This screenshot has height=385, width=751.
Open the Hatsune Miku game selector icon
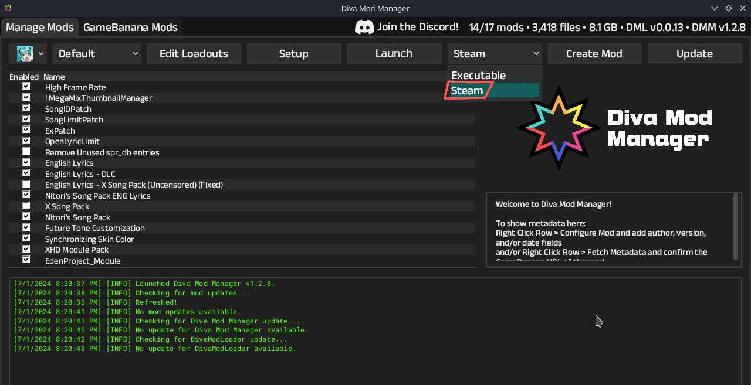point(25,53)
